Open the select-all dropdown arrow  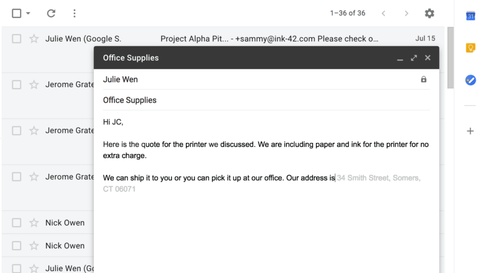point(28,13)
